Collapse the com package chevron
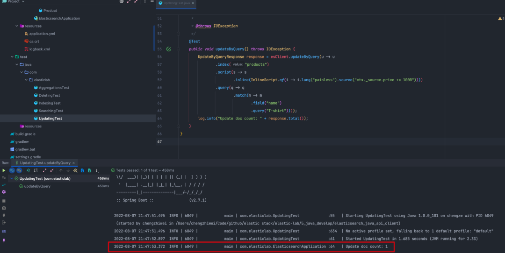This screenshot has height=253, width=505. point(22,72)
